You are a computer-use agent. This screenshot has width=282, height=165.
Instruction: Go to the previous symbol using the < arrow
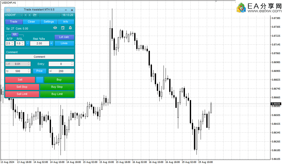pyautogui.click(x=25, y=15)
